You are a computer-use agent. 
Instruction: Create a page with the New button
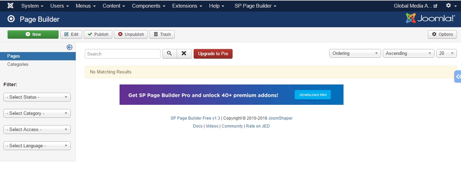point(33,34)
